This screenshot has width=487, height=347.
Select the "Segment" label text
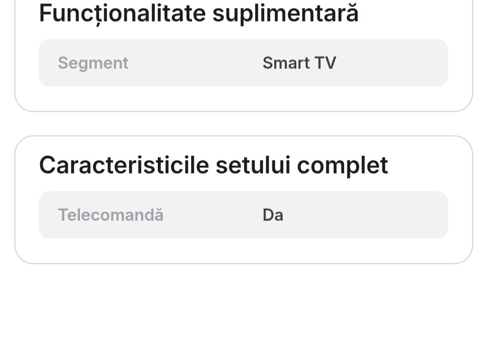click(93, 63)
